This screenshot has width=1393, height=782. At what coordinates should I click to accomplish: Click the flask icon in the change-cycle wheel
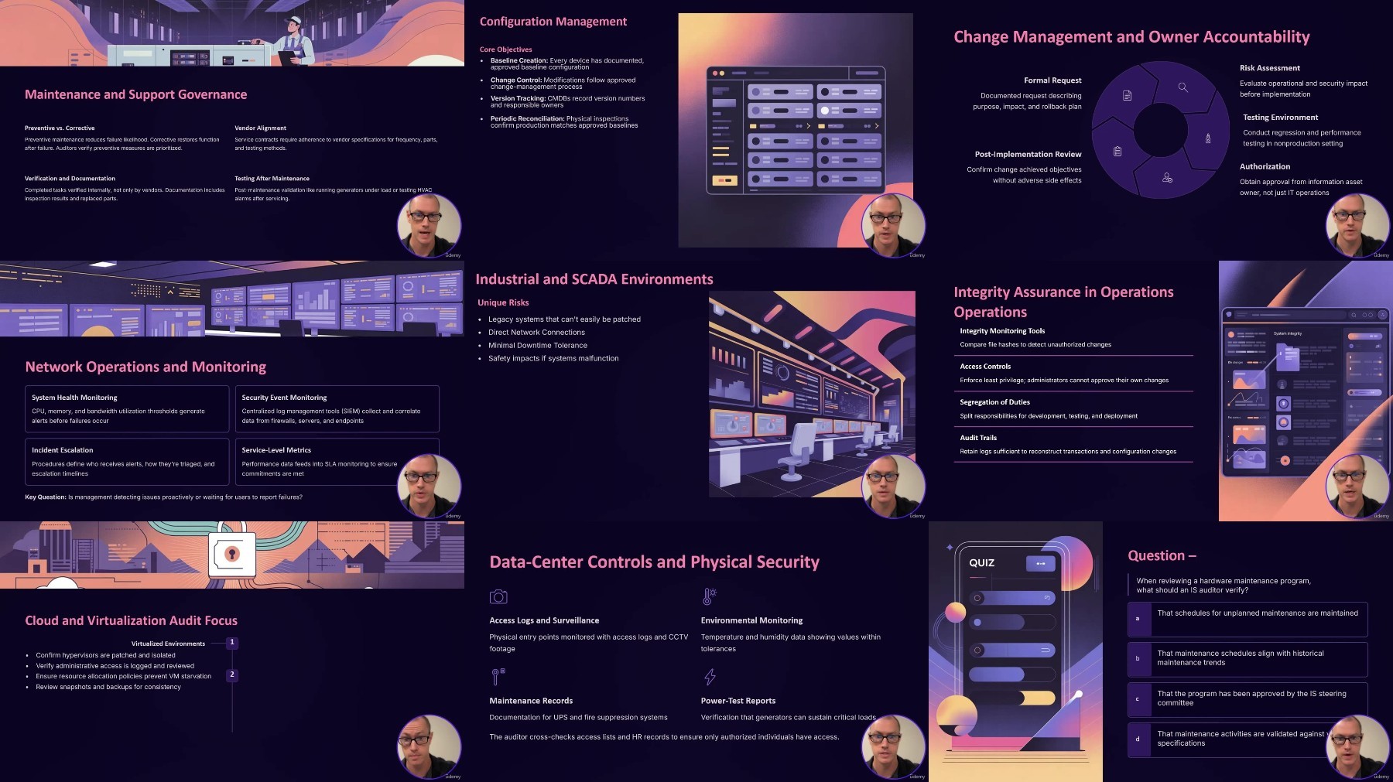pyautogui.click(x=1208, y=138)
